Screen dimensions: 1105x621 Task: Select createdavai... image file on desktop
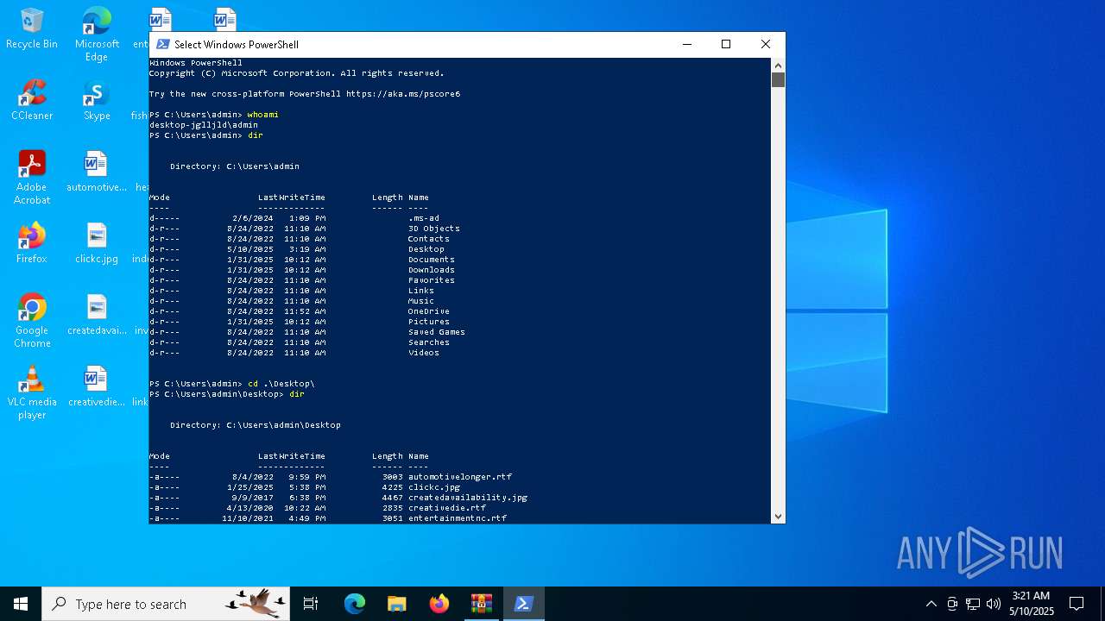coord(97,315)
